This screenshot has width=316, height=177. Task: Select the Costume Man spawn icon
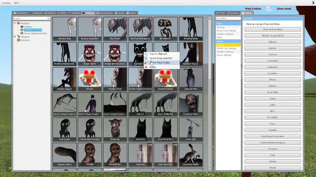[x=191, y=79]
